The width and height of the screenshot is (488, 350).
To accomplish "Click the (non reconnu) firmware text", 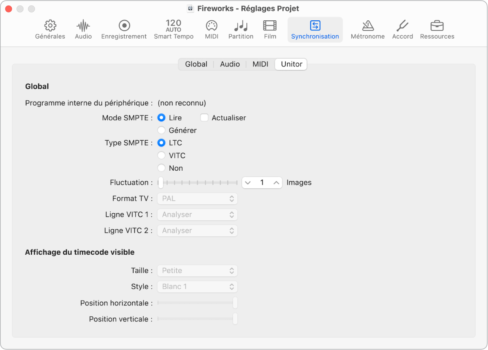I will [182, 103].
